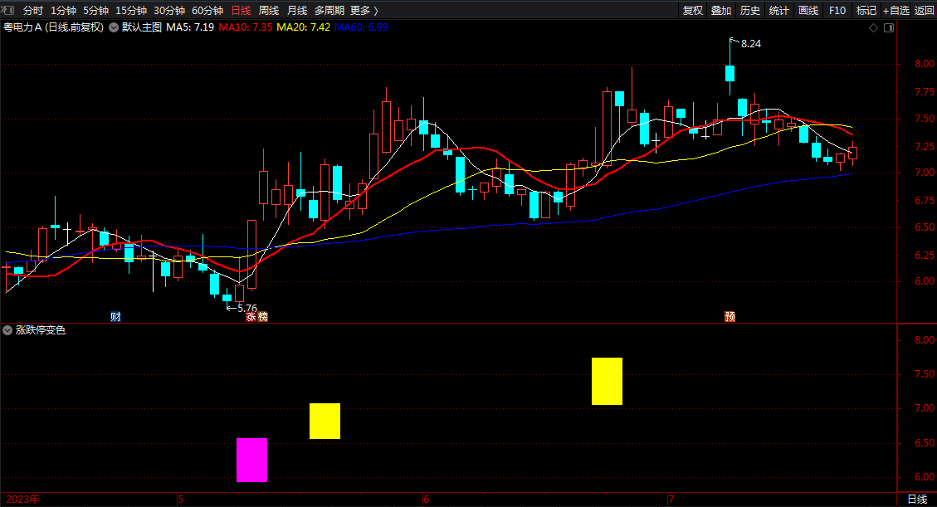Click the 7.50 price on indicator panel axis
Screen dimensions: 937x507
(x=925, y=374)
